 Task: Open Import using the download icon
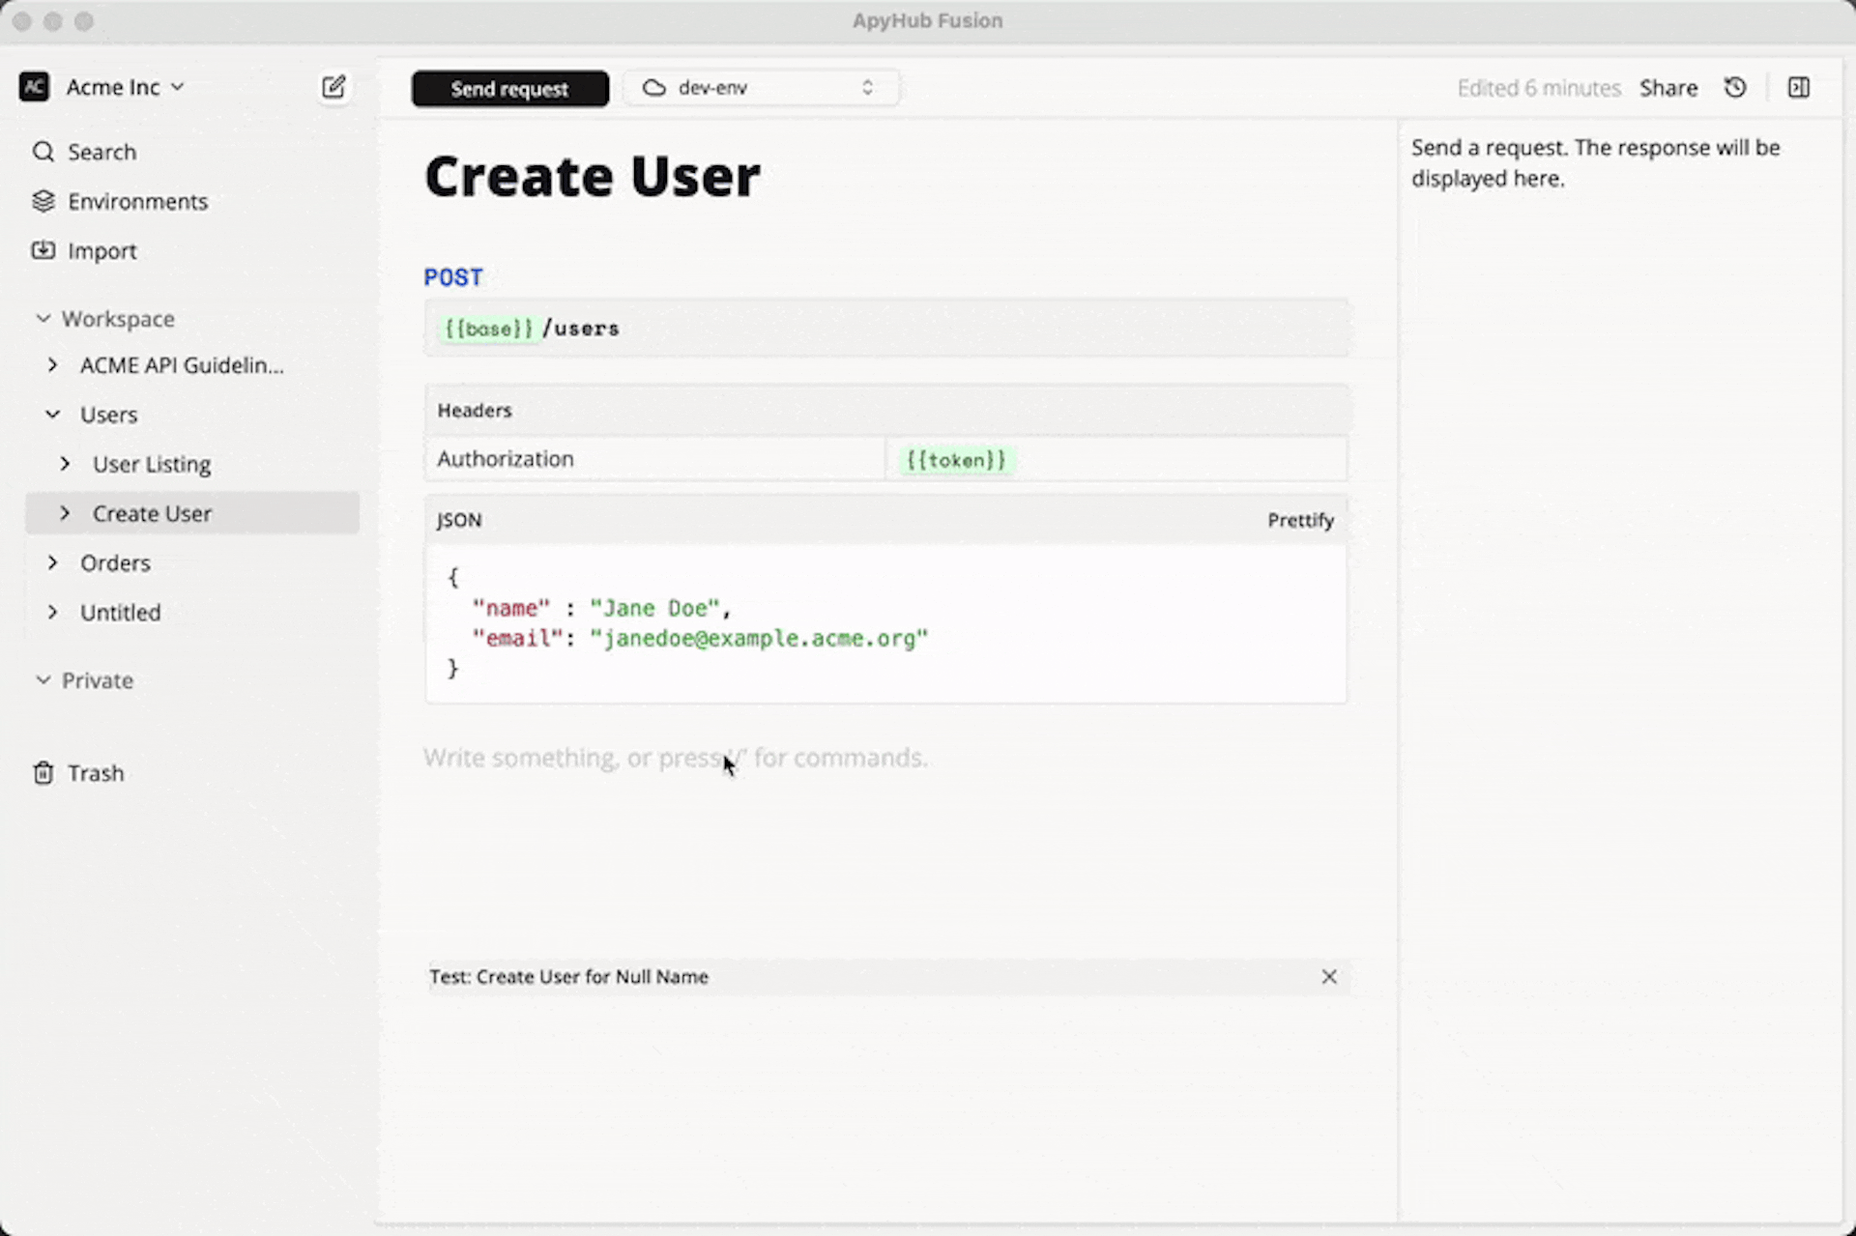coord(43,250)
